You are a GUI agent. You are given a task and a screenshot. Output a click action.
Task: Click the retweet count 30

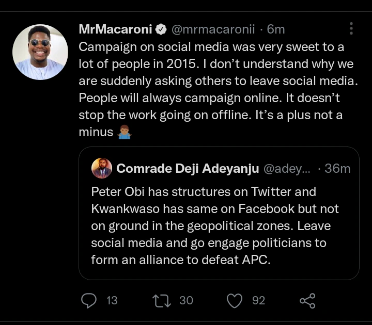tap(186, 300)
